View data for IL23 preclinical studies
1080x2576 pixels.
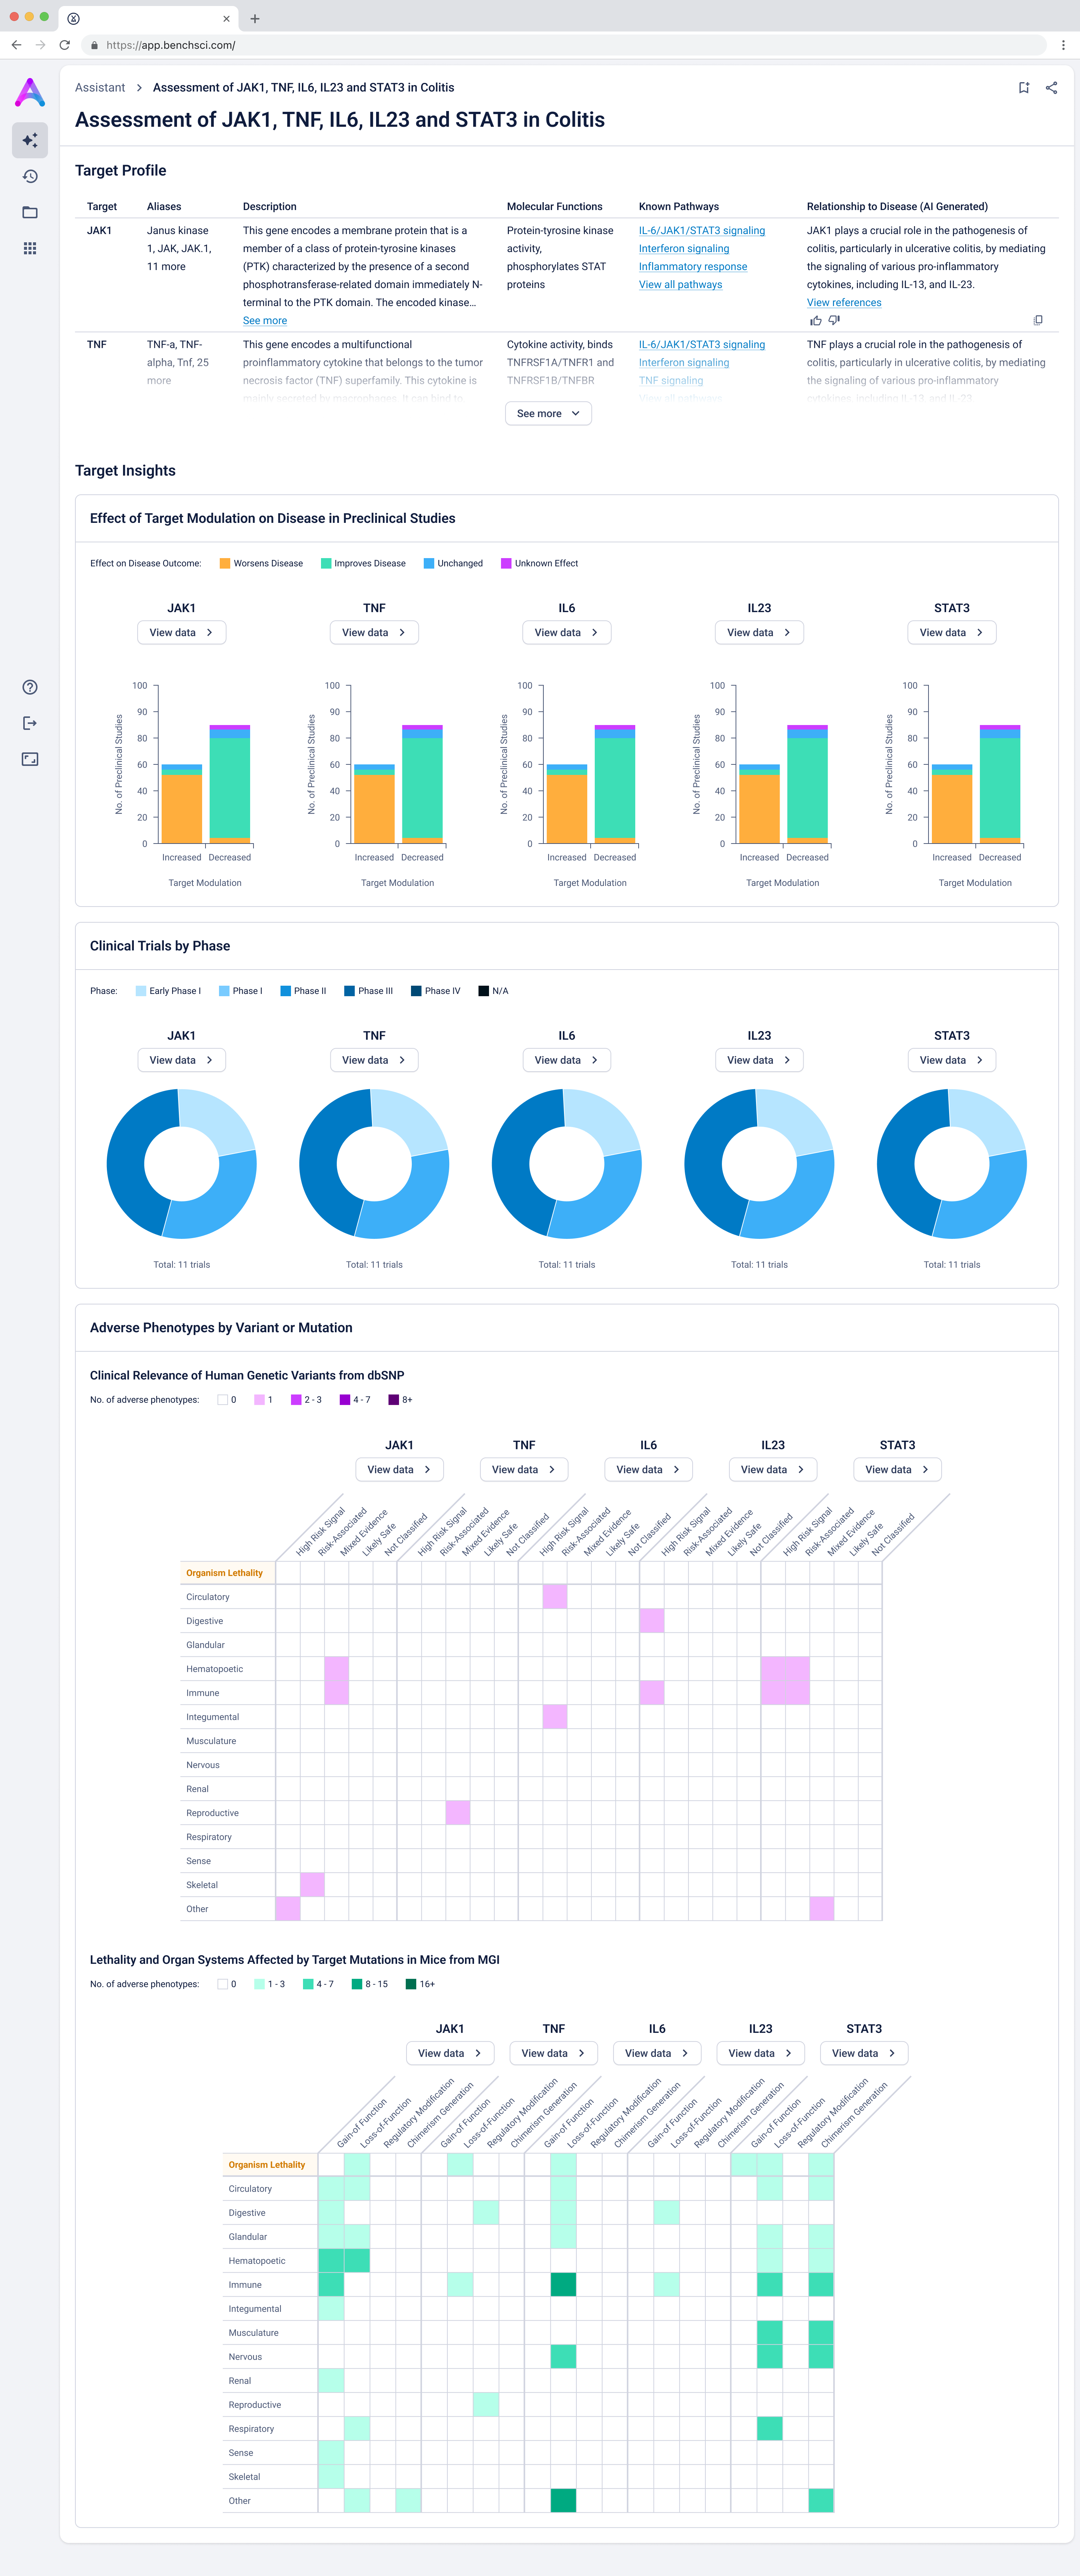coord(759,633)
